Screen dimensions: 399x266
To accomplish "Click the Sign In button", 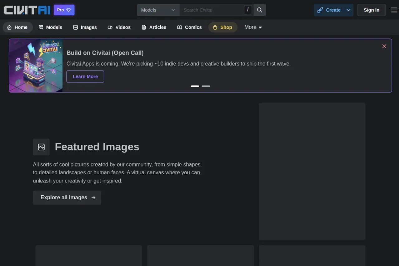I will (371, 10).
